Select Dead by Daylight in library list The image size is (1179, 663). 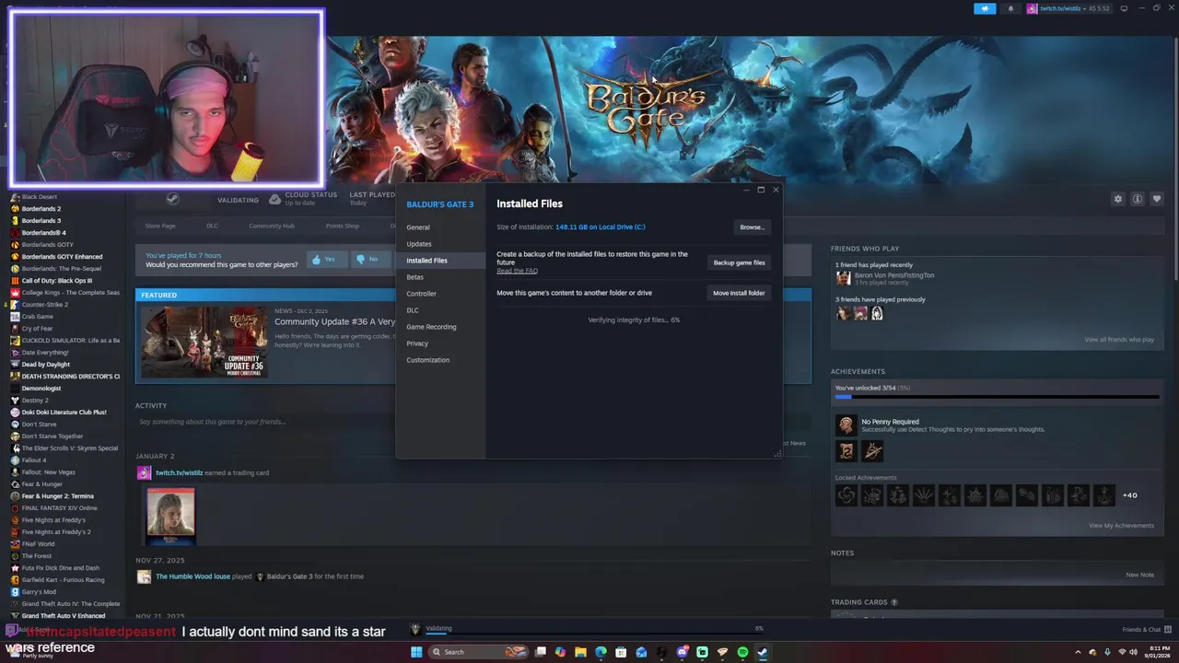click(x=46, y=365)
